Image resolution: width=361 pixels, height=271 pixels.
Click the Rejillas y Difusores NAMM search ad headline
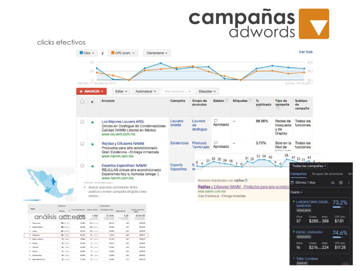click(x=243, y=187)
